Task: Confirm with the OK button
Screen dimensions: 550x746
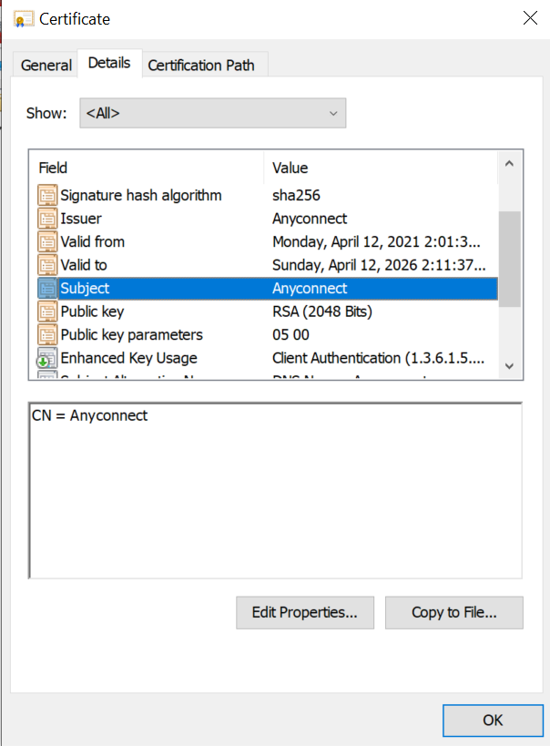Action: point(493,720)
